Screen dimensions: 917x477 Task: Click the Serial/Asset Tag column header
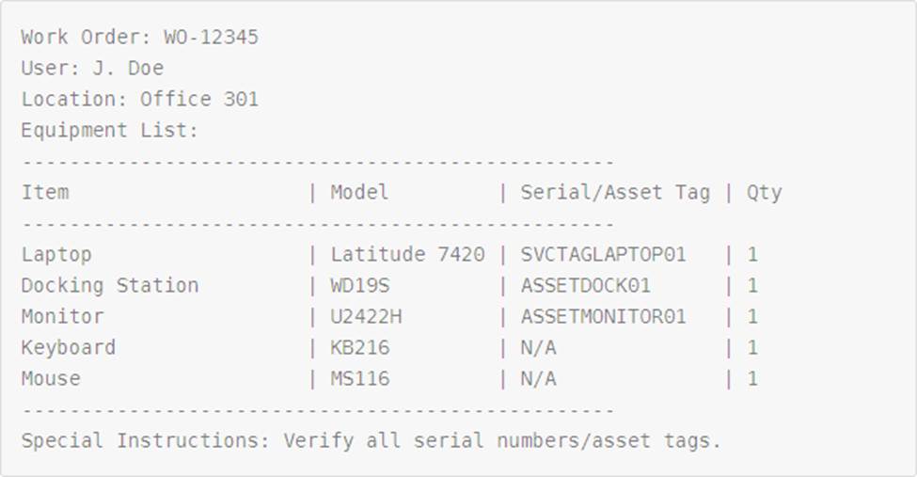pos(615,193)
